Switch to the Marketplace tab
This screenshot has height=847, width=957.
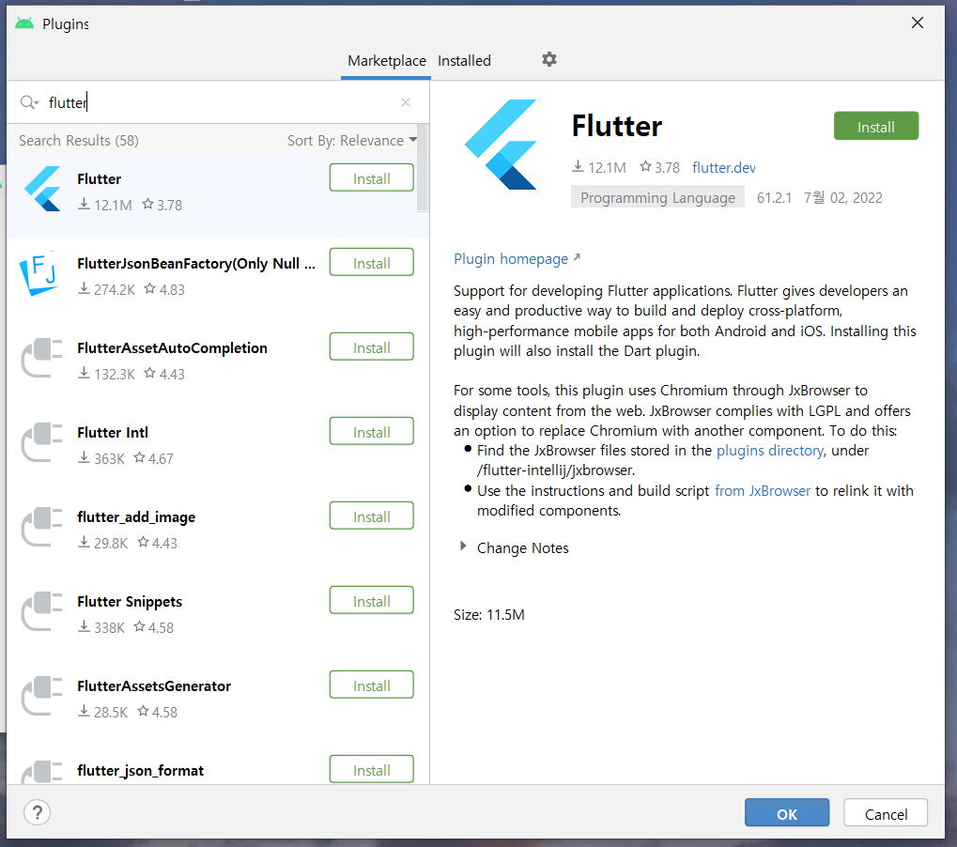[x=386, y=61]
